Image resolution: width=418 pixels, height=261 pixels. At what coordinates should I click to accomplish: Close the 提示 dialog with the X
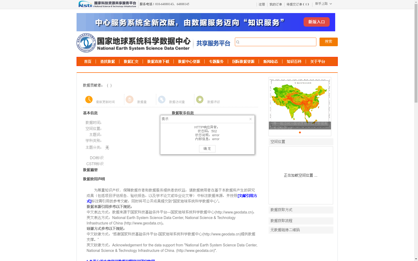pos(251,119)
